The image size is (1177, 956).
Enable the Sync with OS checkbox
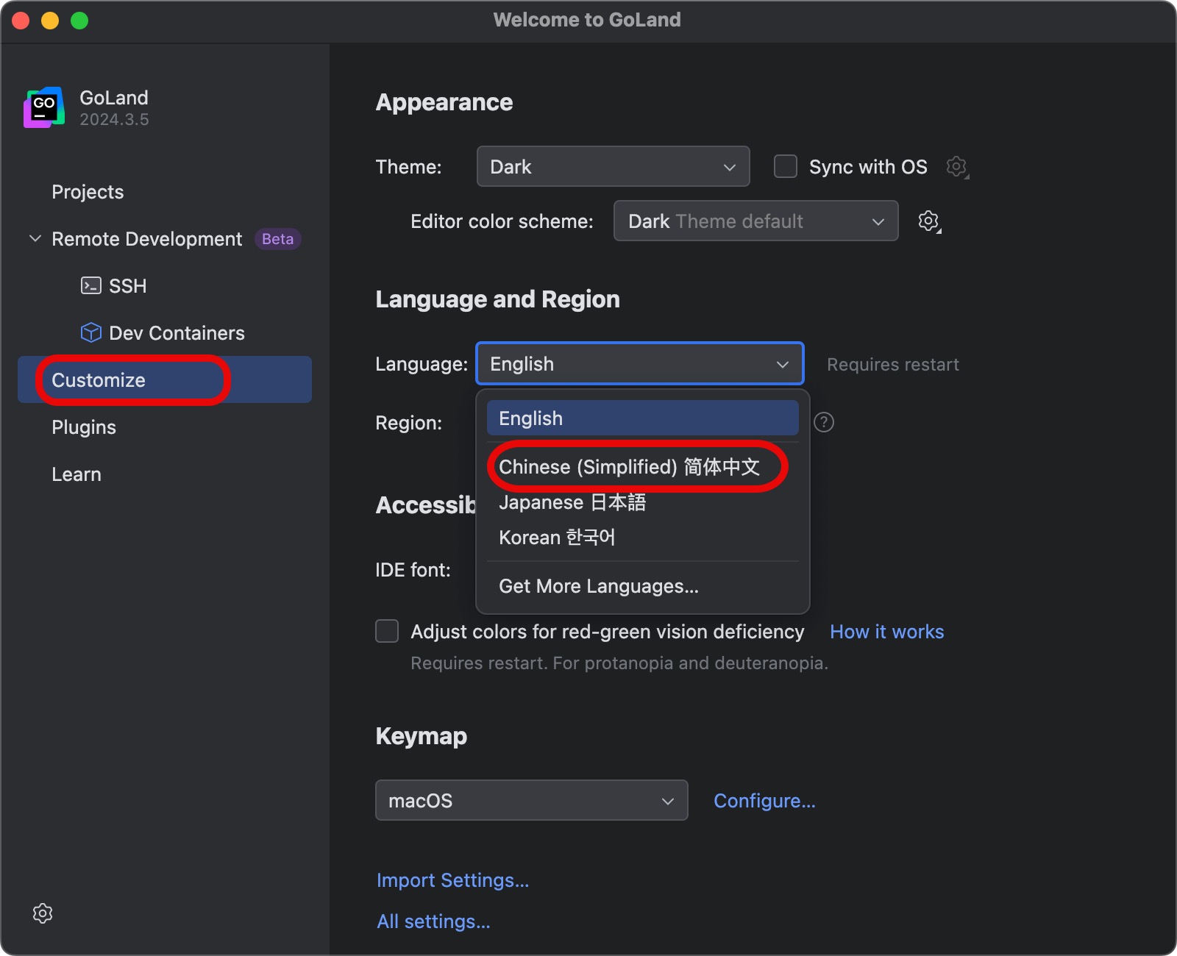[x=786, y=167]
